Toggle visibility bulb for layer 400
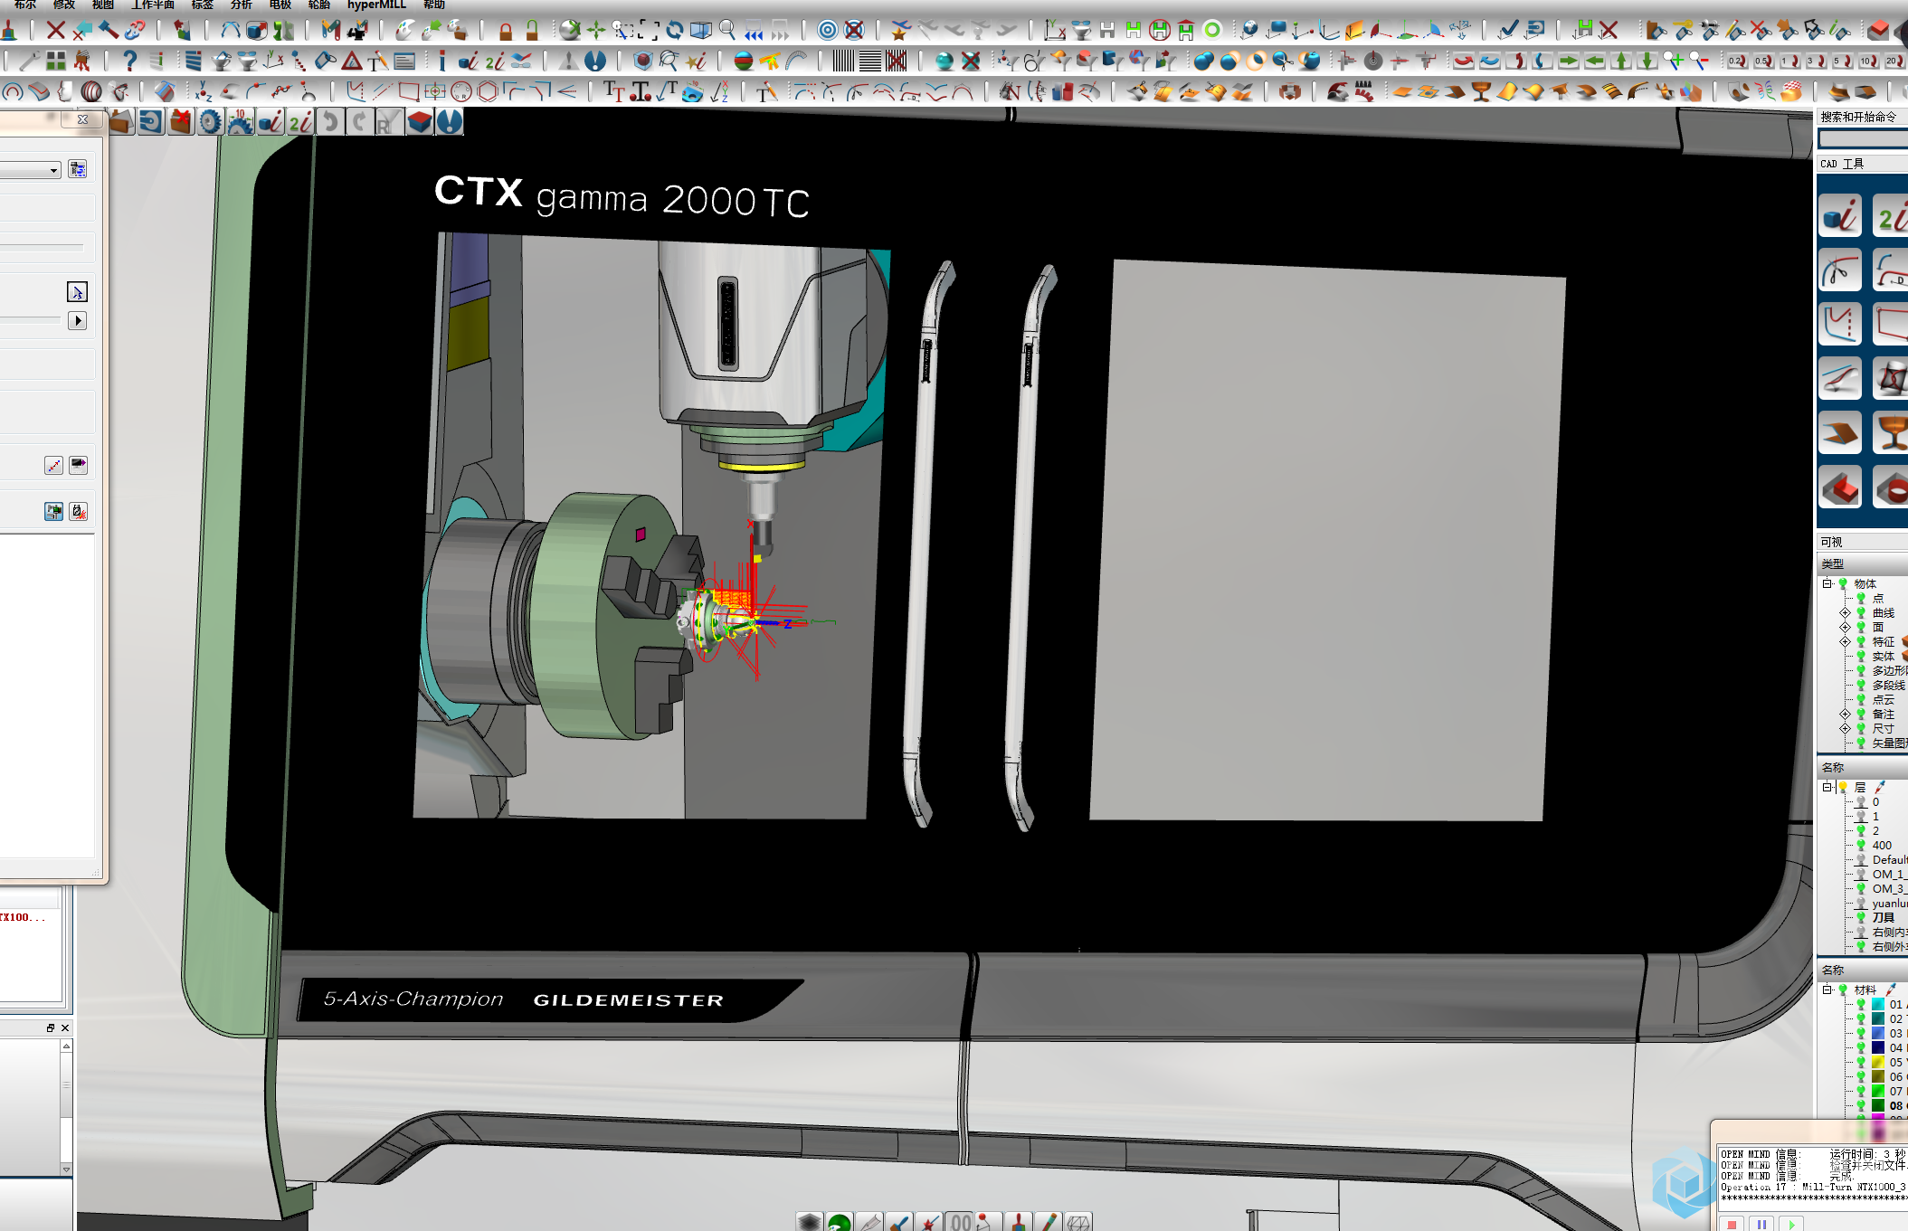The image size is (1908, 1231). 1861,846
